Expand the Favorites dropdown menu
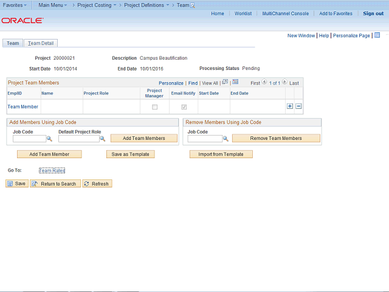389x292 pixels. tap(15, 5)
